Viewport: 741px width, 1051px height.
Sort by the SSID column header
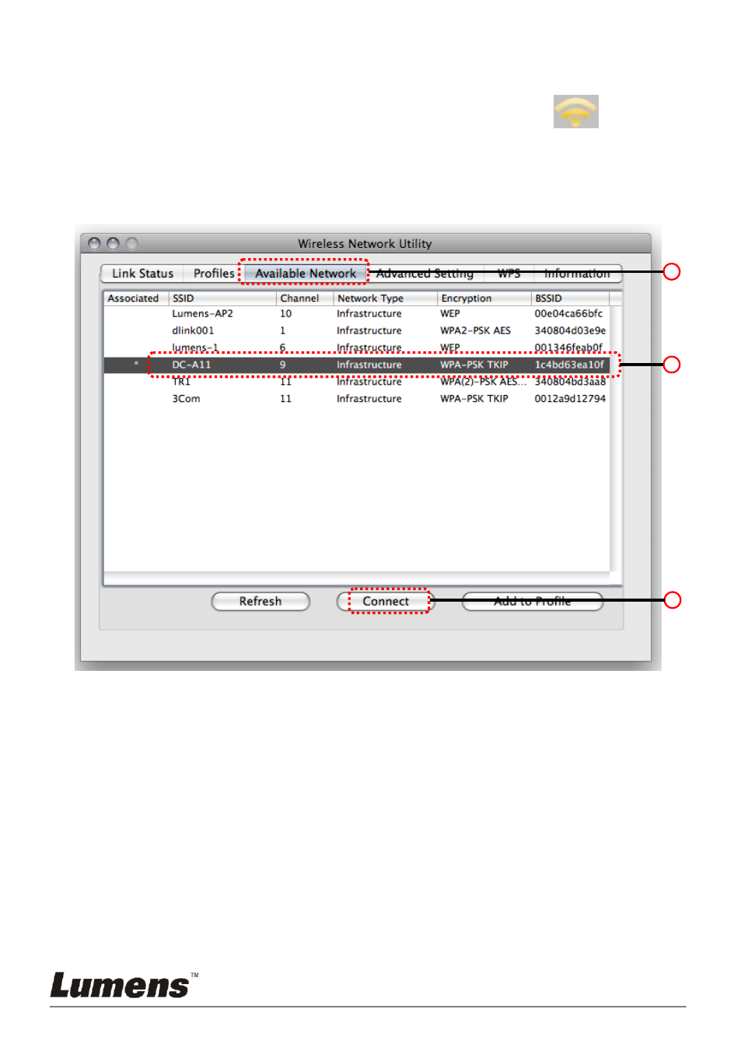click(222, 299)
